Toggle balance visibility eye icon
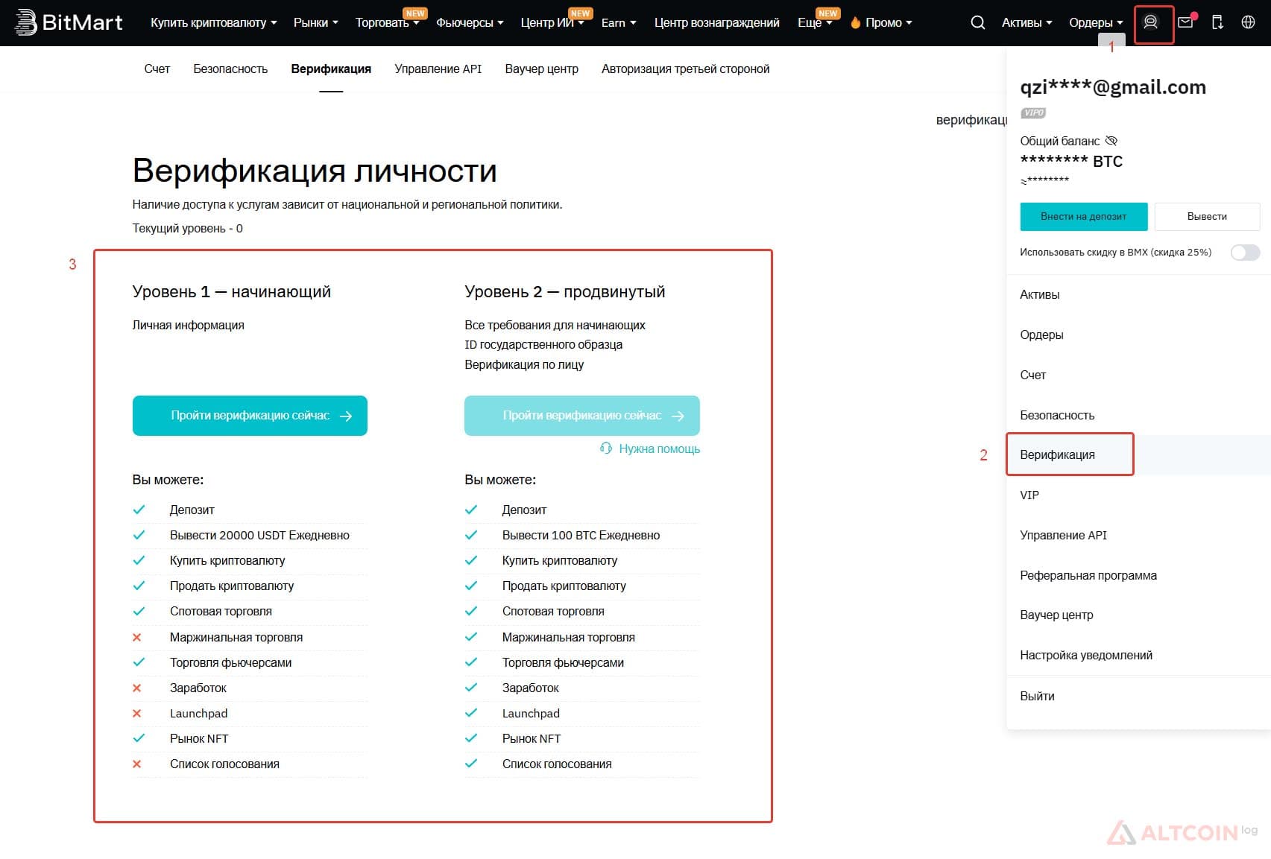 1111,141
